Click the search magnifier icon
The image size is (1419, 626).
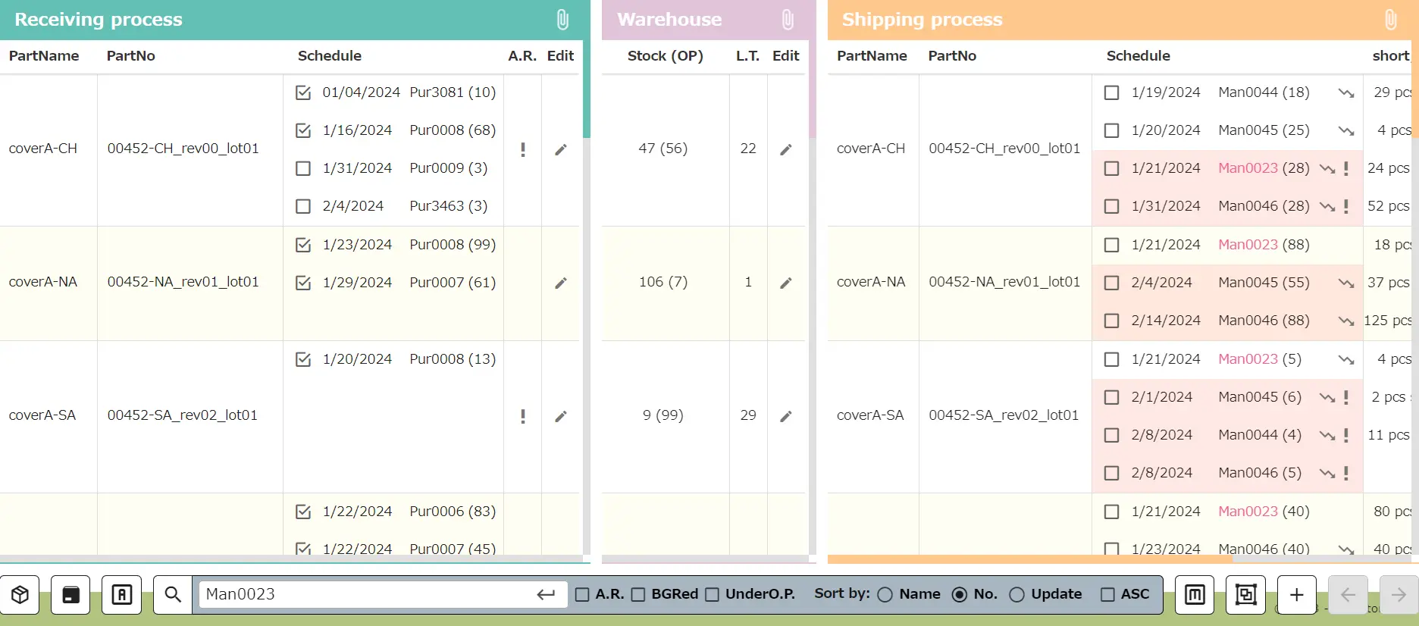[x=173, y=595]
